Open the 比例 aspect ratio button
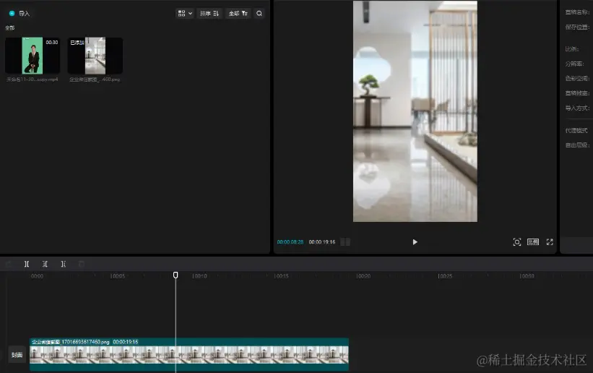The image size is (593, 373). tap(533, 242)
